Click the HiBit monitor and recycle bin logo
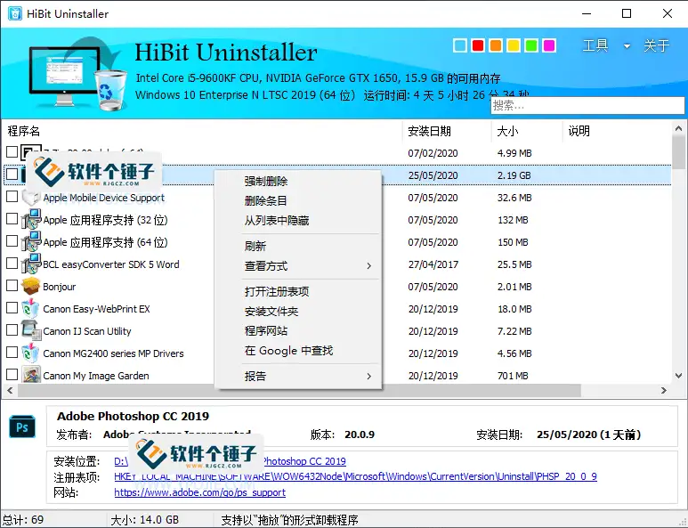 [77, 74]
